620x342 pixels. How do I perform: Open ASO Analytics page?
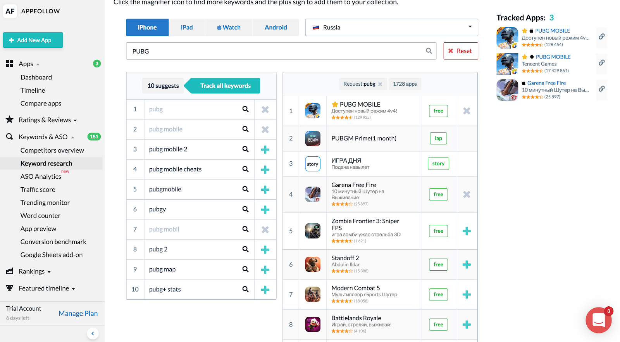41,176
